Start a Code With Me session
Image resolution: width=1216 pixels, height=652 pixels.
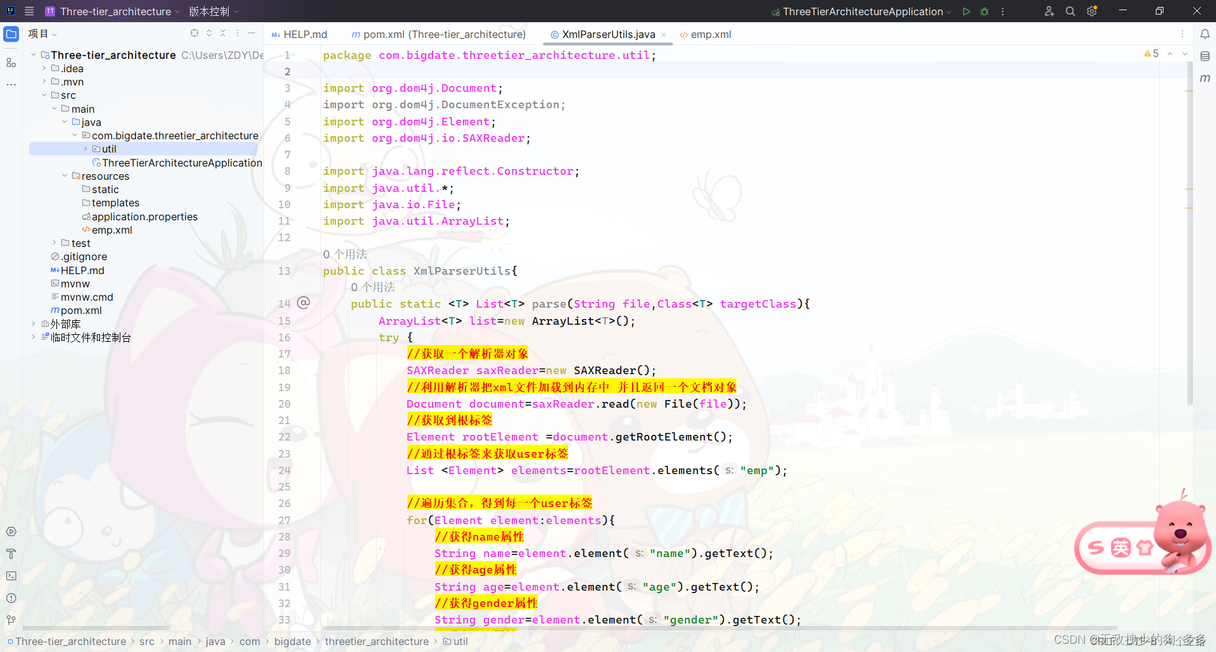click(1049, 11)
